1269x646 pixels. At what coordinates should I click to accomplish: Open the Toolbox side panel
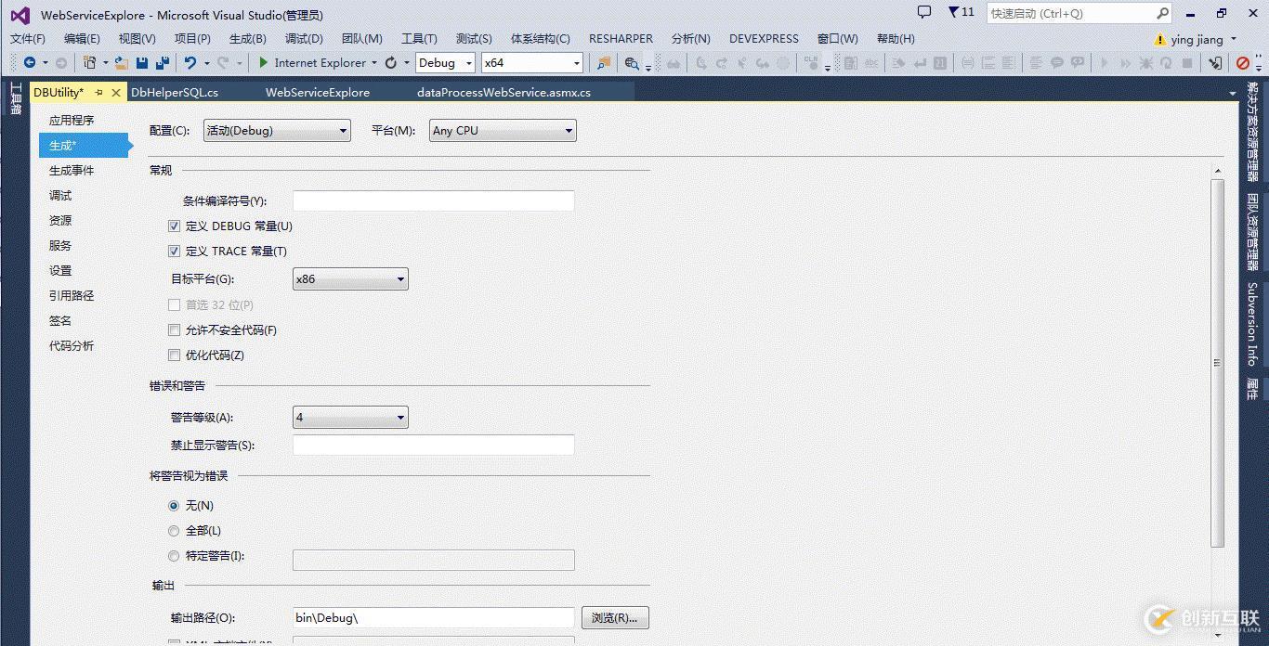click(15, 97)
